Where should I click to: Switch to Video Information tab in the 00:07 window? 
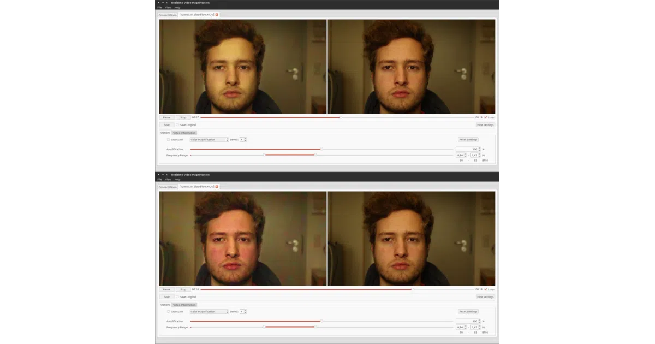(x=184, y=133)
